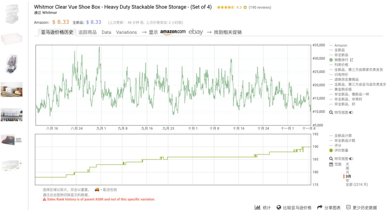The height and width of the screenshot is (210, 388).
Task: Select the single clear box thumbnail
Action: tap(11, 39)
